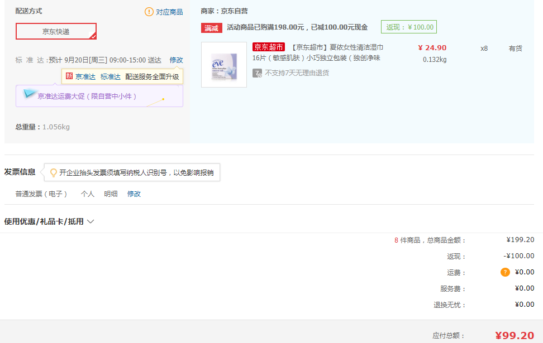This screenshot has width=543, height=343.
Task: Click the orange question mark beside 运费
Action: click(505, 272)
